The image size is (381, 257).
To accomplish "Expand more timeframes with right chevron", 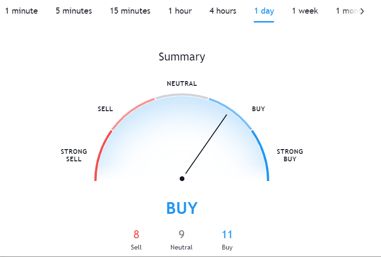I will (362, 11).
